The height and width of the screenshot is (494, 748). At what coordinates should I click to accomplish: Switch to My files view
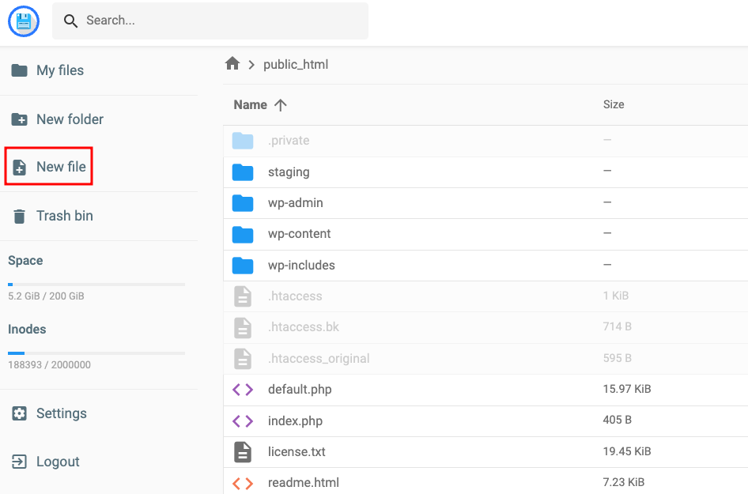tap(60, 70)
